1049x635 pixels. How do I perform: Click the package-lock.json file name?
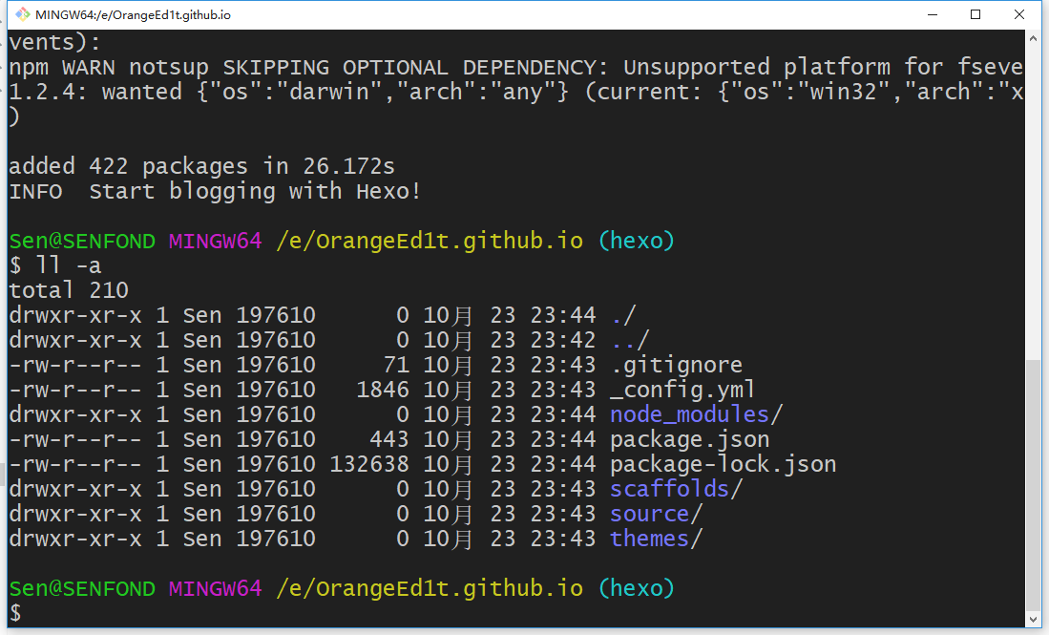[723, 464]
